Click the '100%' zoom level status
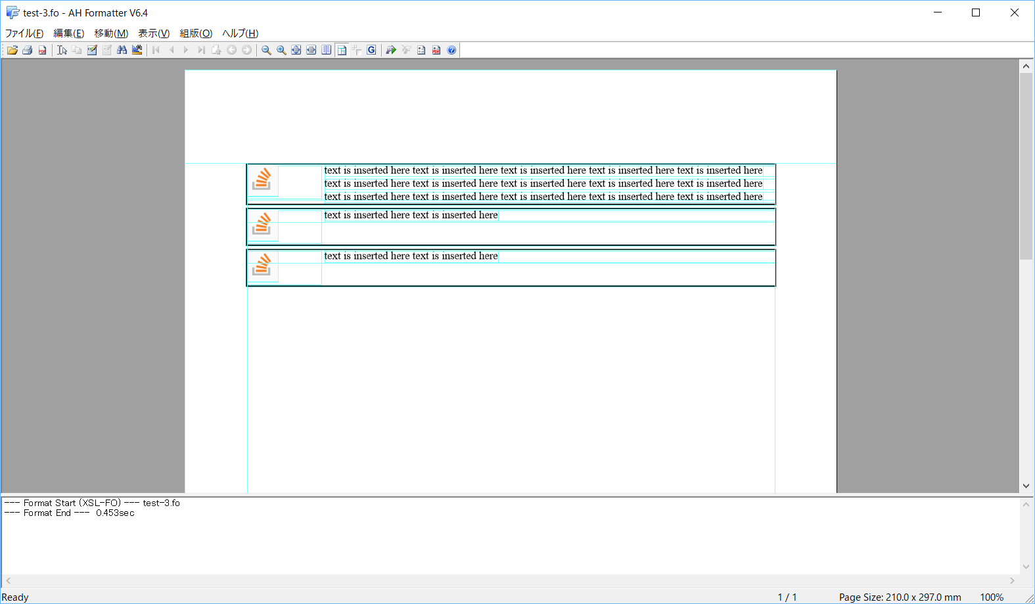 992,597
